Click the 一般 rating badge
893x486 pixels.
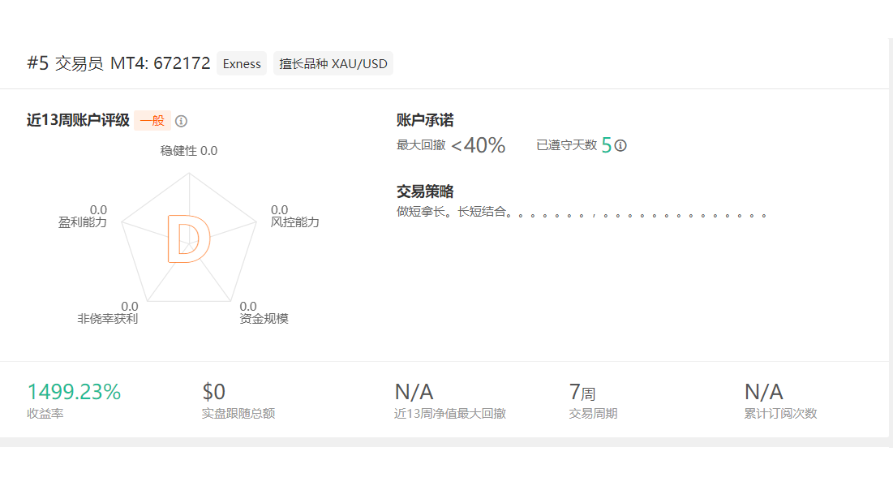tap(152, 120)
